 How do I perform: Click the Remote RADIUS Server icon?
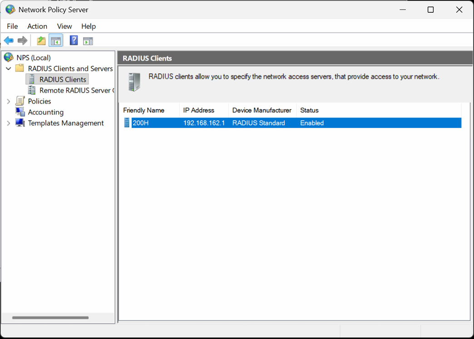31,90
